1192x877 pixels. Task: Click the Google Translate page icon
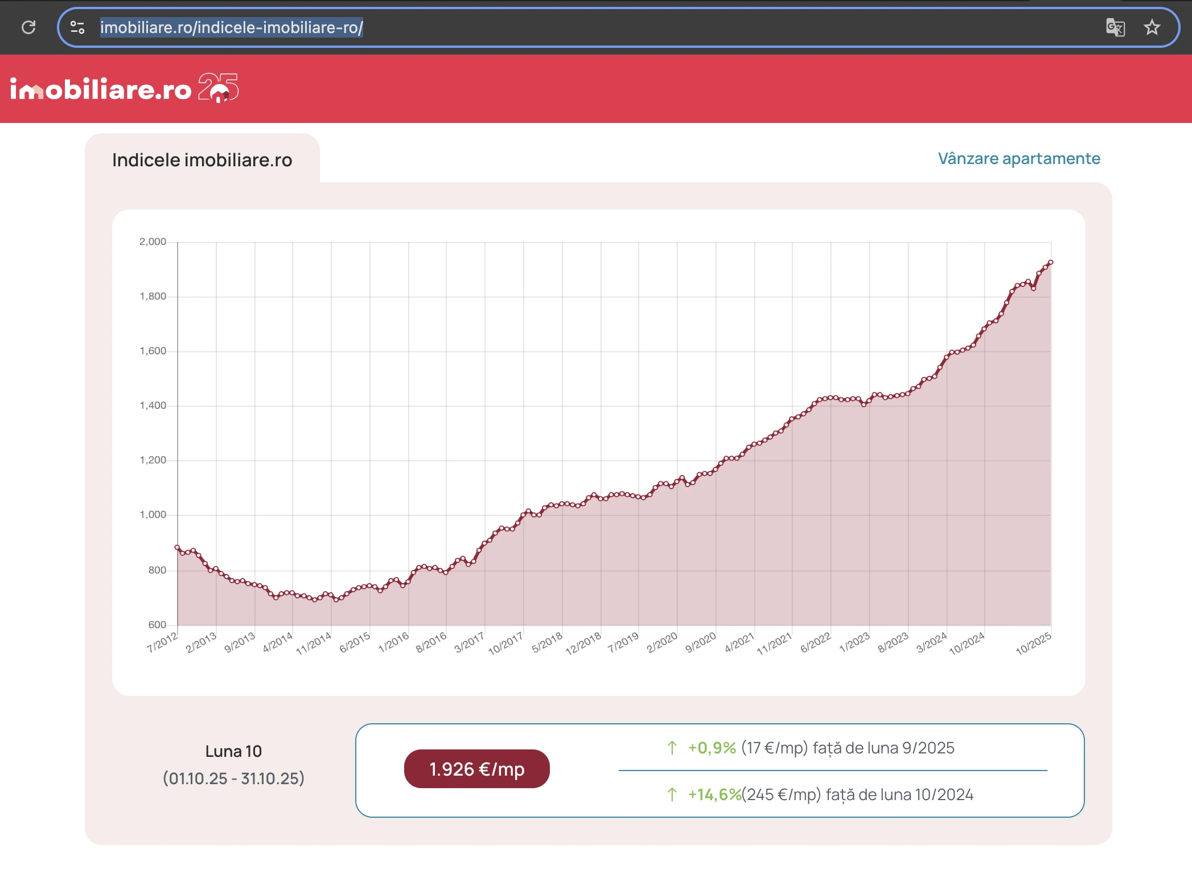[x=1115, y=27]
